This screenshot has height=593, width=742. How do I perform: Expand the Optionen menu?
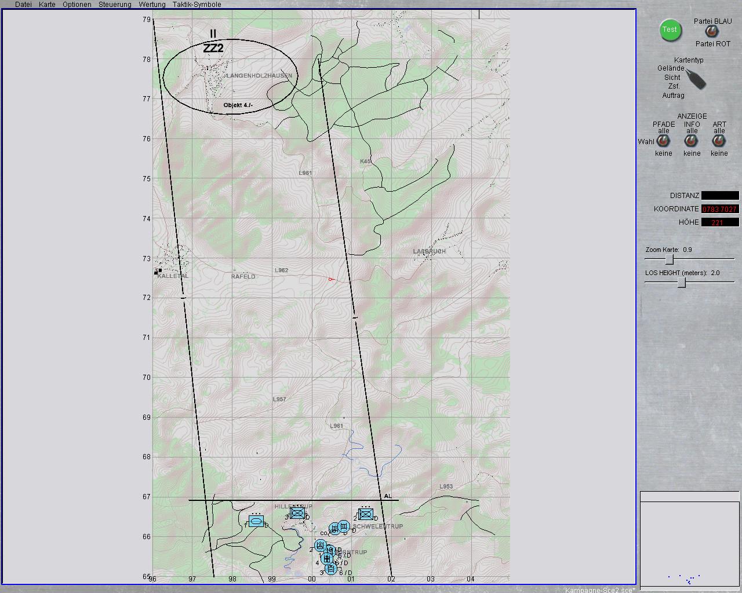pos(77,5)
